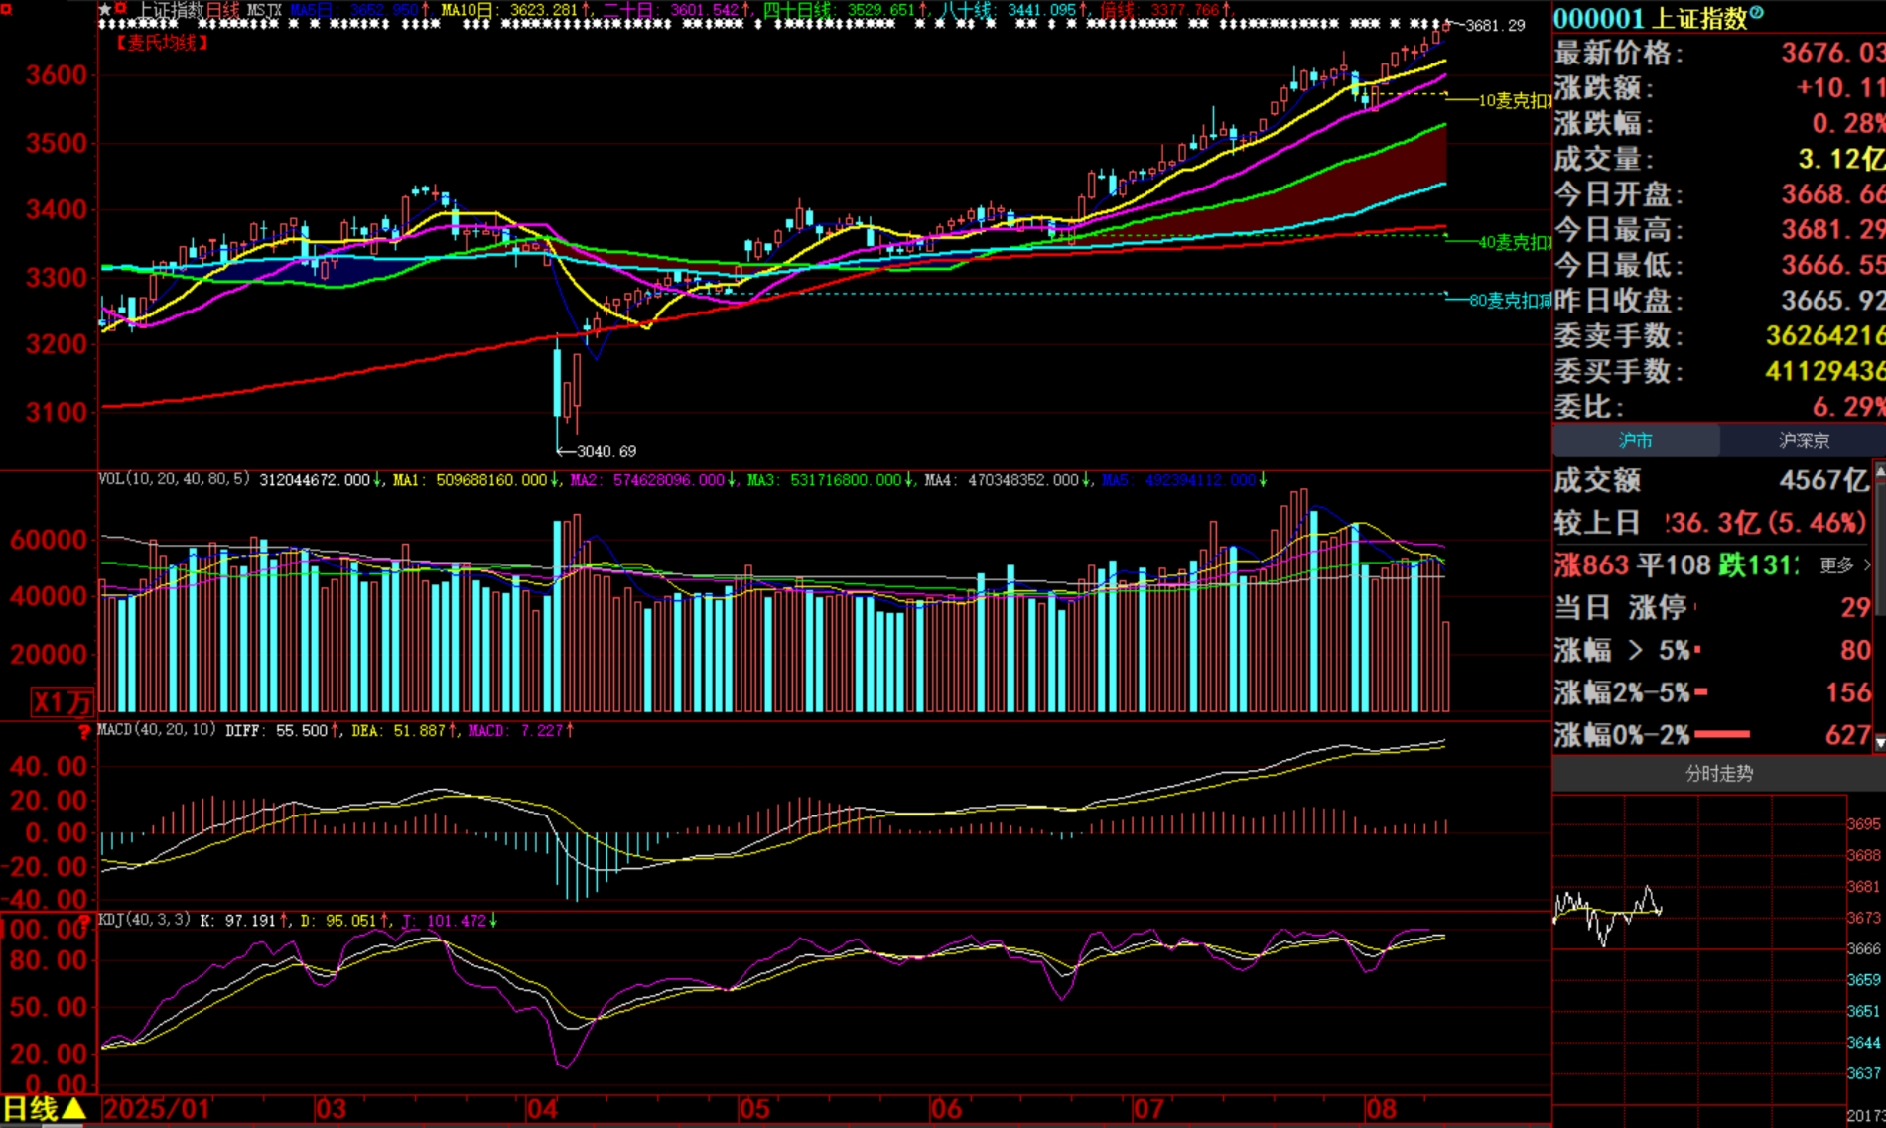
Task: Click the volume MA1 value 509688160.000
Action: pyautogui.click(x=491, y=480)
